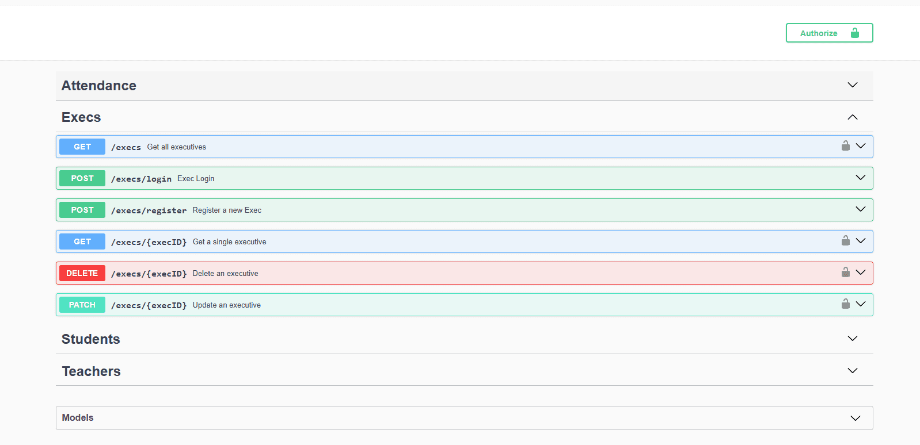This screenshot has height=445, width=920.
Task: Expand the Attendance section chevron
Action: pyautogui.click(x=853, y=85)
